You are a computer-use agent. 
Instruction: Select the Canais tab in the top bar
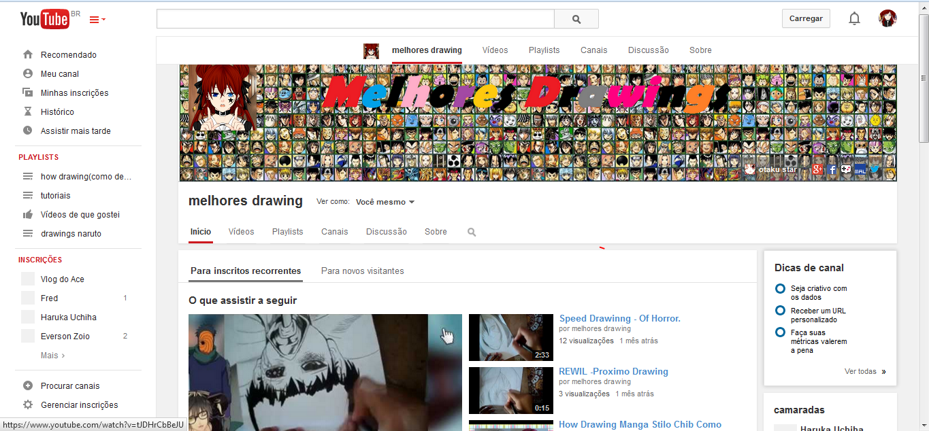coord(593,50)
